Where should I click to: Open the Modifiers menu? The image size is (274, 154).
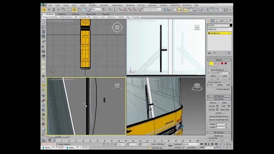[x=92, y=5]
